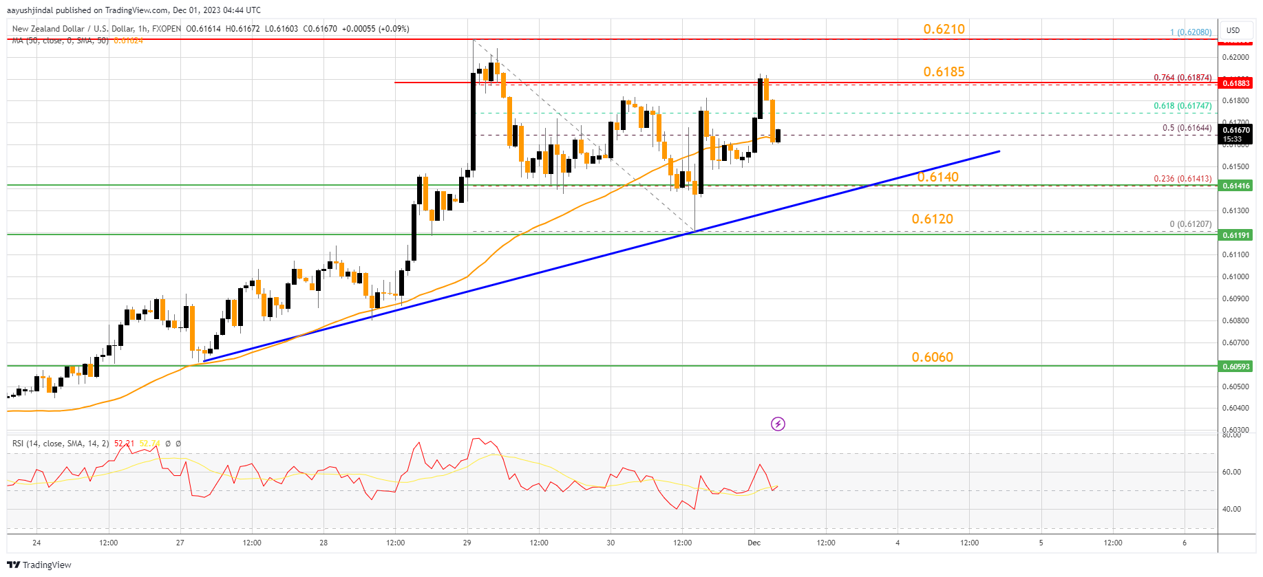Viewport: 1263px width, 577px height.
Task: Click the Dec label on time axis
Action: (754, 543)
